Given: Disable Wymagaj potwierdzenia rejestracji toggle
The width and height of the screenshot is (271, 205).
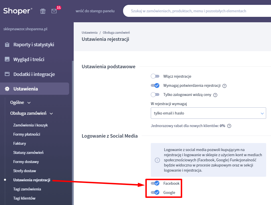Looking at the screenshot, I should [x=155, y=86].
